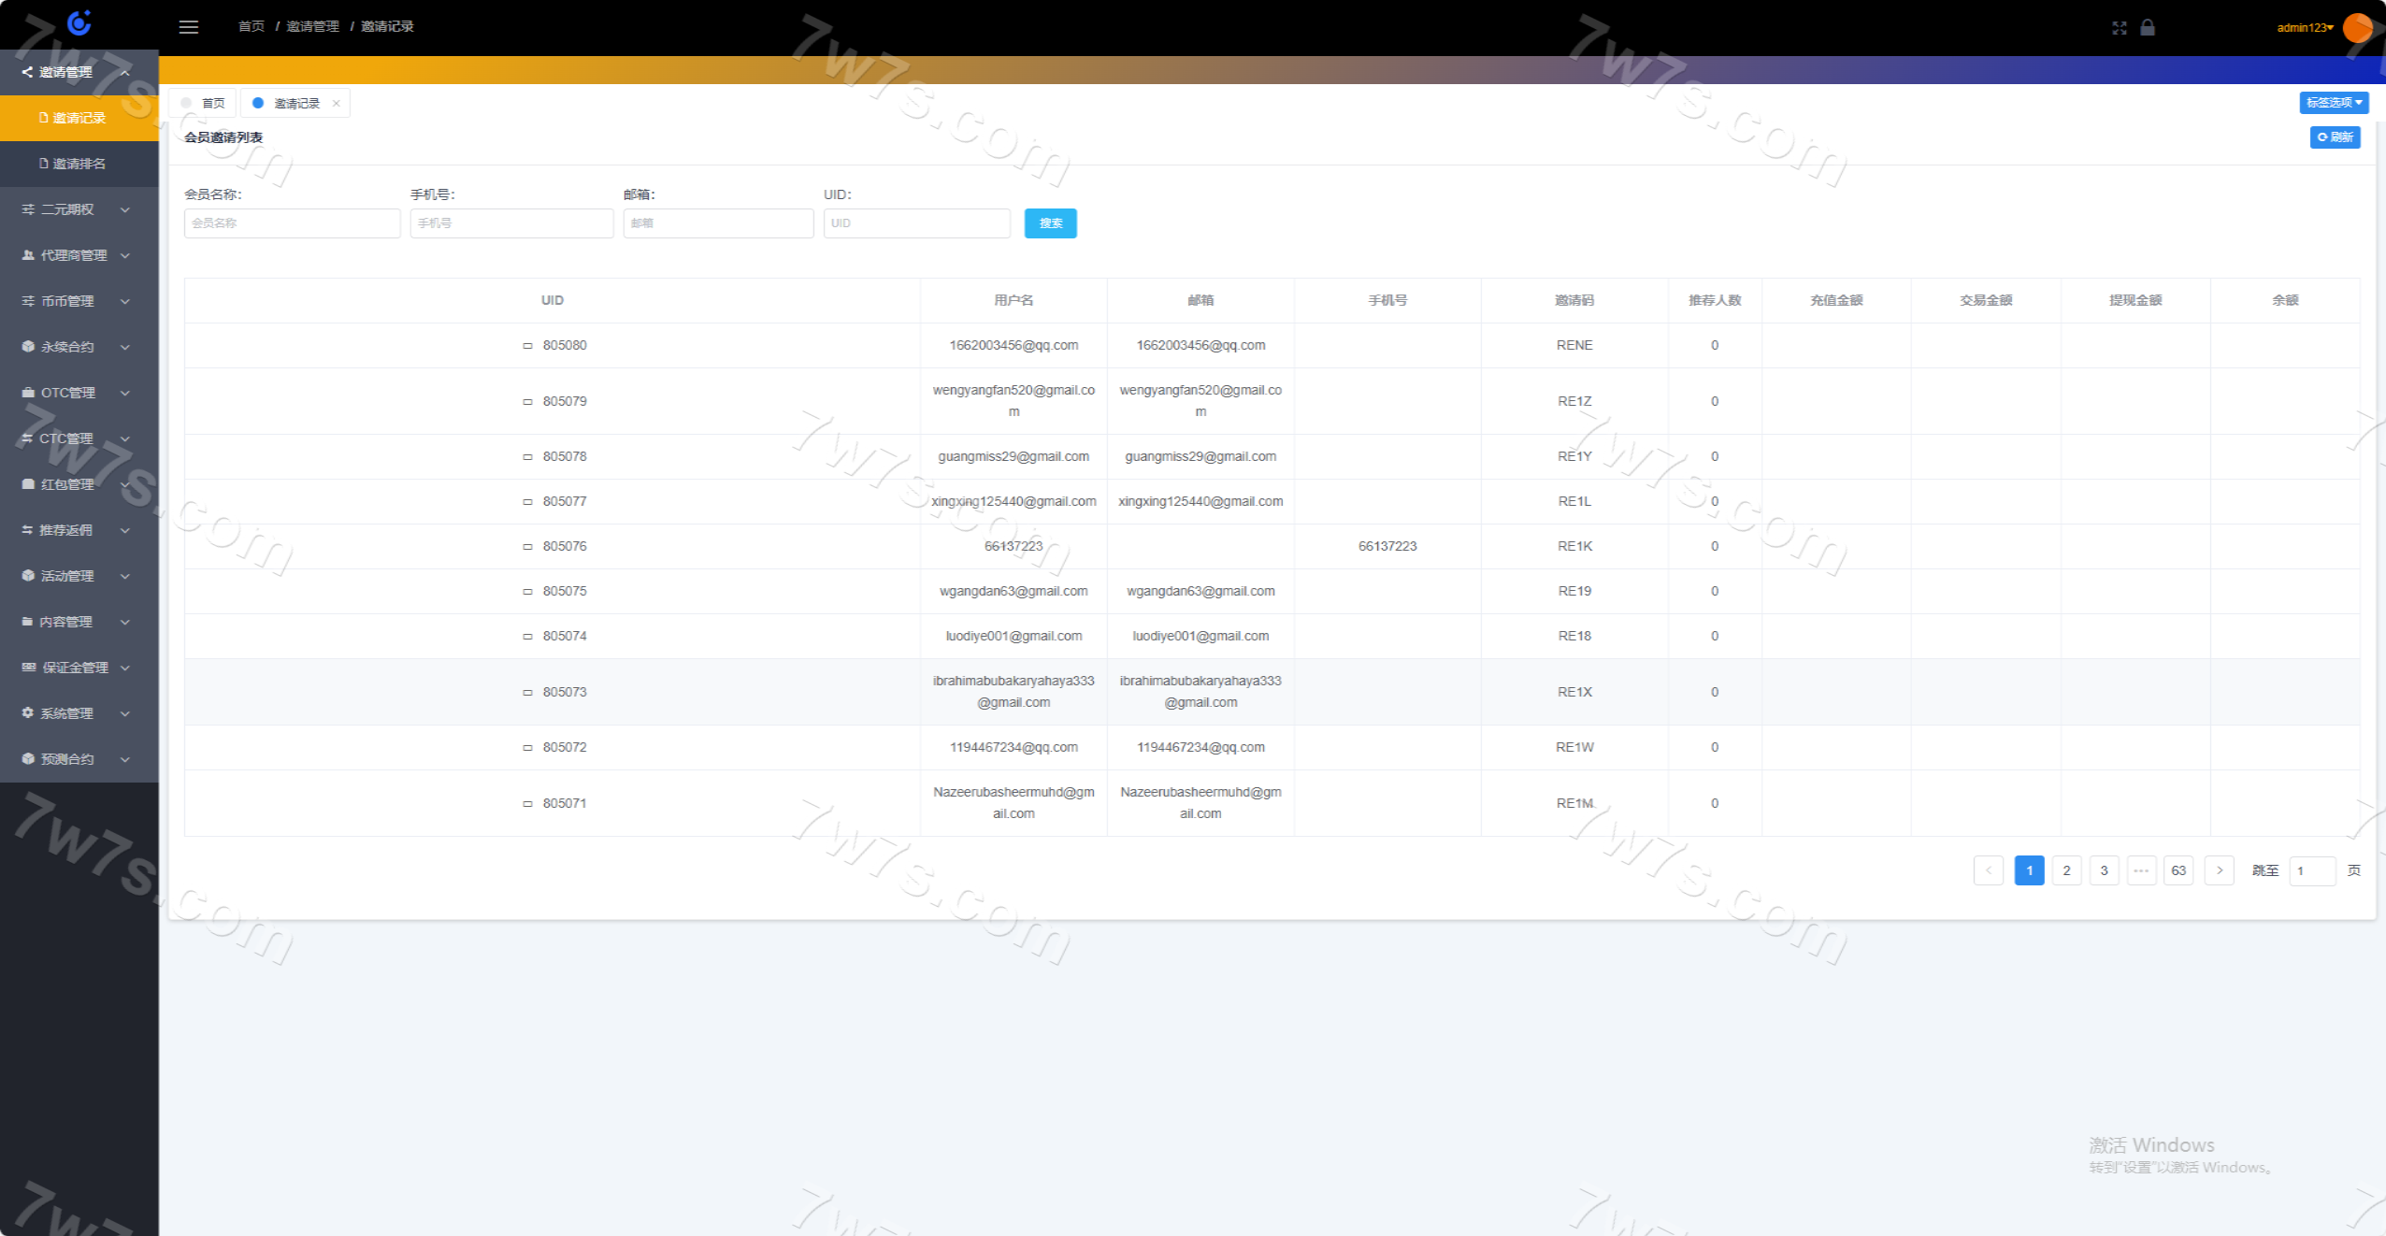Open the admin123 user dropdown
Screen dimensions: 2386x1236
pyautogui.click(x=2305, y=28)
